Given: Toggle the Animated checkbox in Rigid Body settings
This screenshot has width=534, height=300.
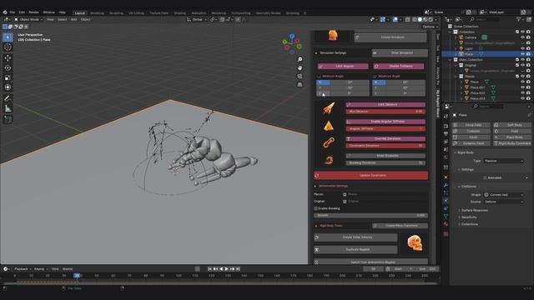Looking at the screenshot, I should [485, 177].
